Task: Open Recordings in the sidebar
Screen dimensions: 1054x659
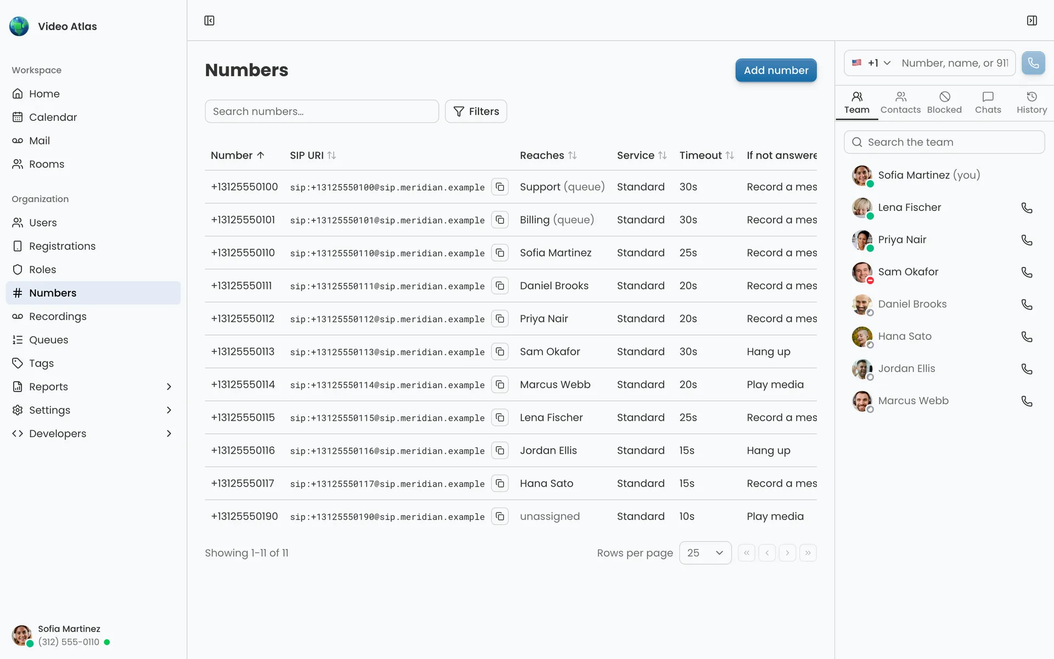Action: click(x=93, y=316)
